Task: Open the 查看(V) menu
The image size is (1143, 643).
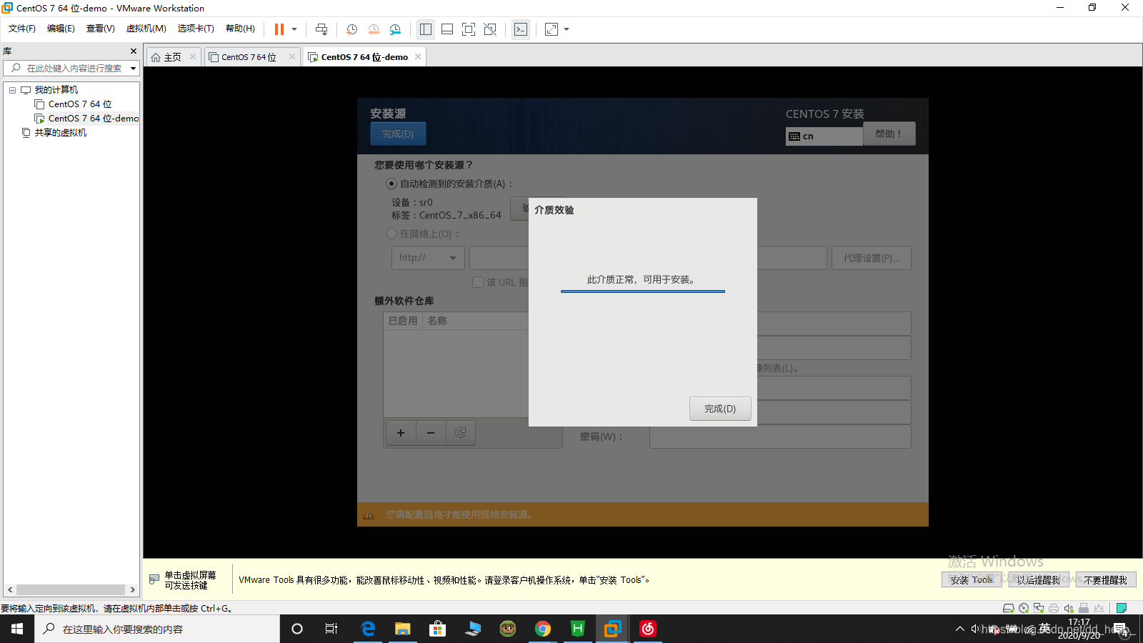Action: [x=101, y=29]
